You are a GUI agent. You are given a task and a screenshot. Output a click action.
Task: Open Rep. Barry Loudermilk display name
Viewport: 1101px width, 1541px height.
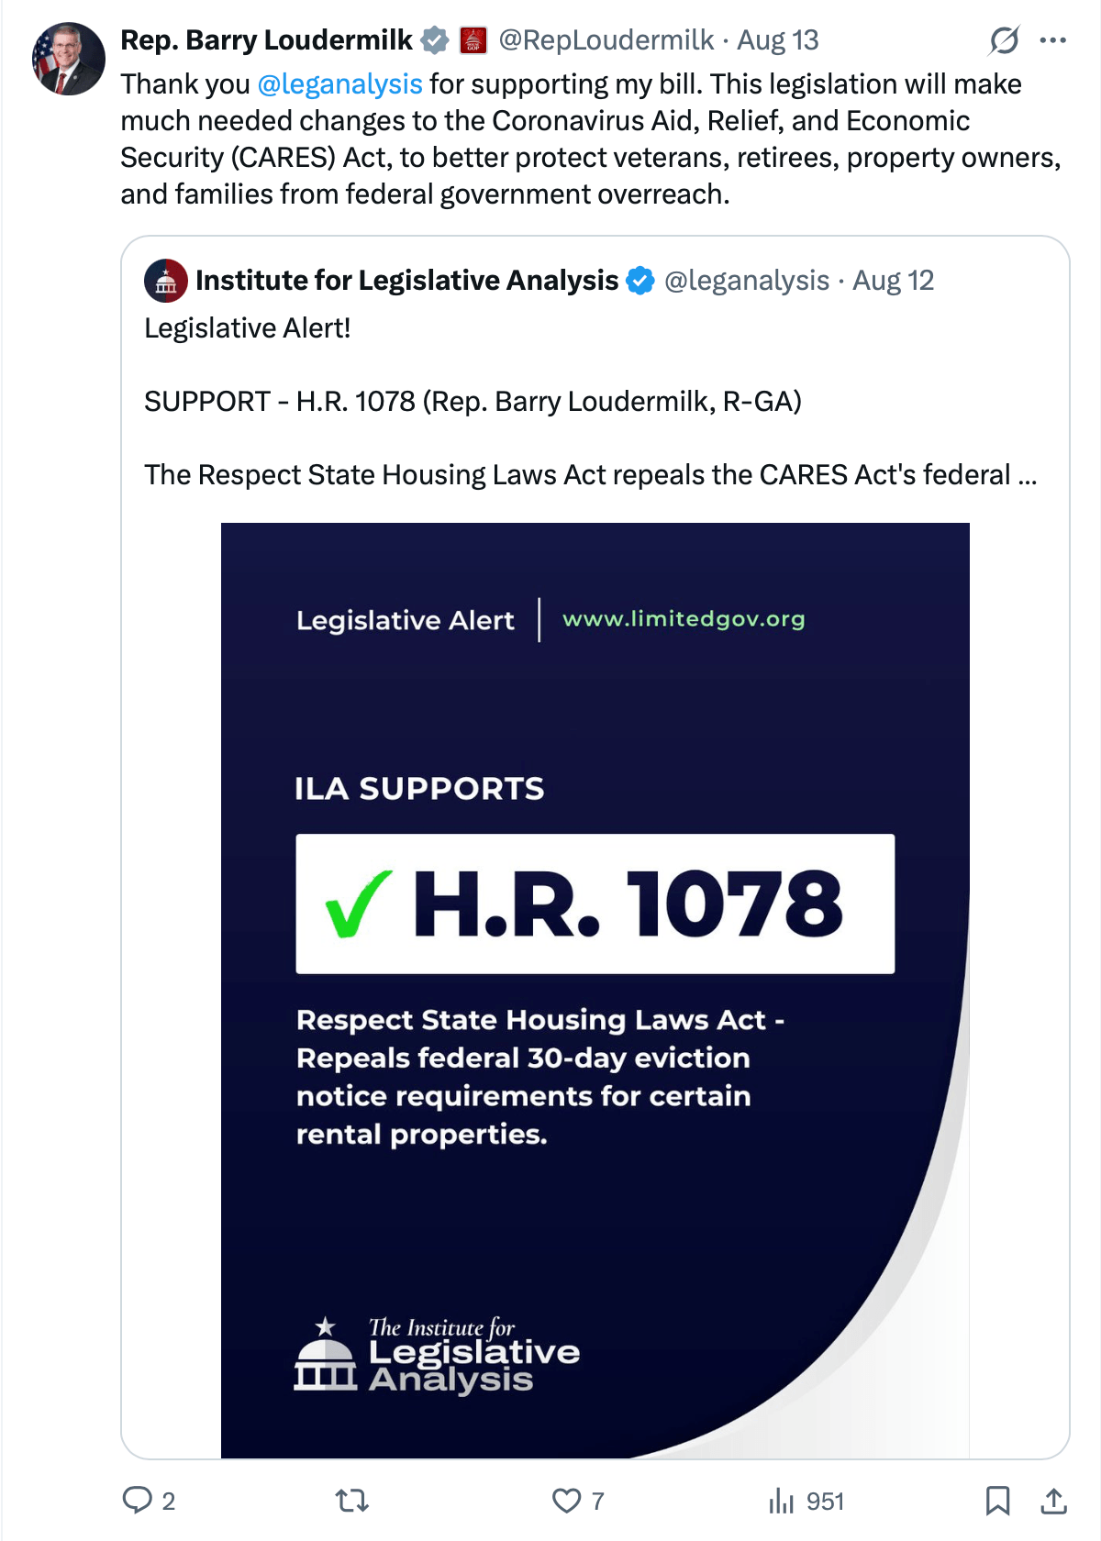pyautogui.click(x=266, y=40)
